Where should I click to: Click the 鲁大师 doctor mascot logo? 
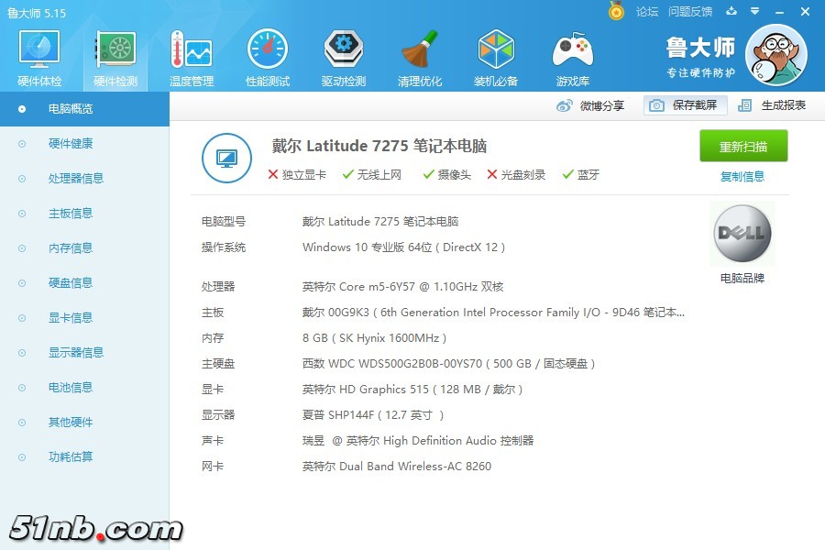pos(776,55)
